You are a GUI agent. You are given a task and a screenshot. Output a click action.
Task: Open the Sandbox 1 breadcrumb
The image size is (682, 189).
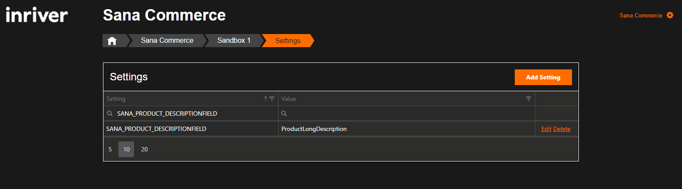point(234,41)
